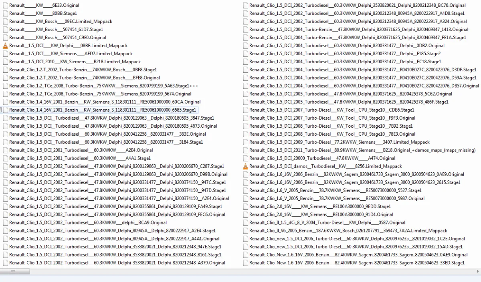Viewport: 481px width, 282px height.
Task: Click file icon of Clio_1.2_TCe 5A63.Stage1+++
Action: coord(5,86)
